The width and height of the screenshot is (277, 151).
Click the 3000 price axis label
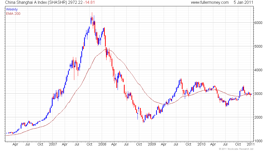[258, 94]
